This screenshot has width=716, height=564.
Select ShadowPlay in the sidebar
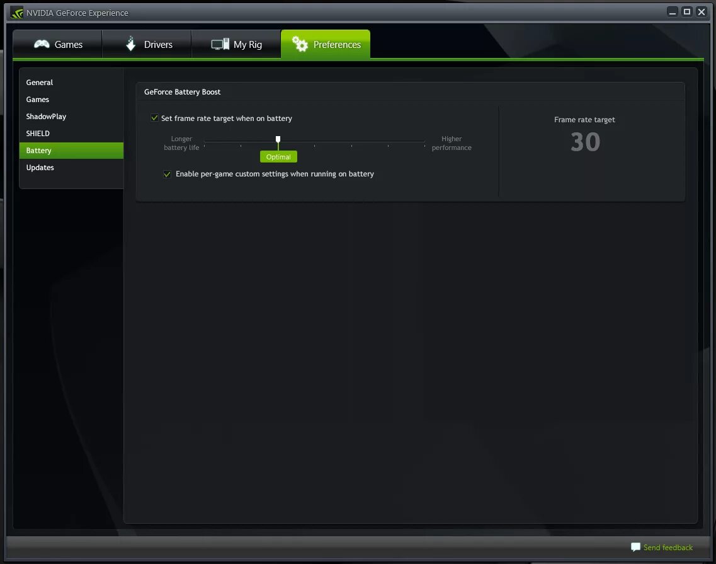coord(71,117)
